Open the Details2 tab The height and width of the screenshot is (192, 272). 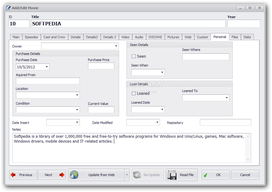point(92,37)
